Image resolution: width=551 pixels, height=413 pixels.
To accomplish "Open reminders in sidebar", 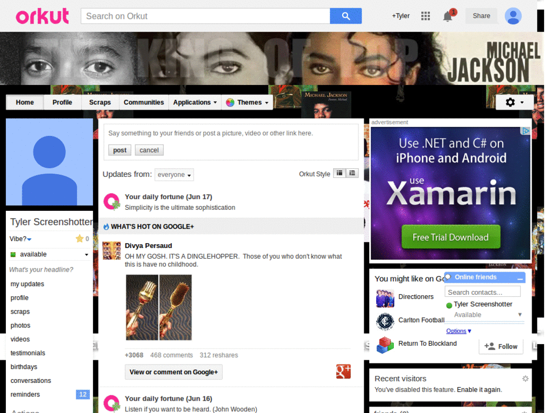I will tap(25, 394).
